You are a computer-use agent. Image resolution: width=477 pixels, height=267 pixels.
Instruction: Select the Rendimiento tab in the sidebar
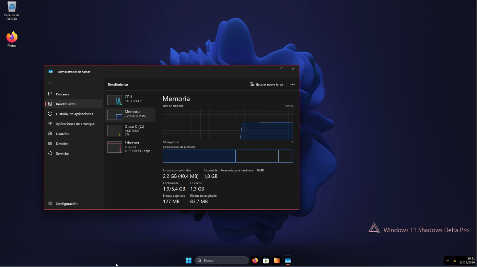[x=74, y=104]
